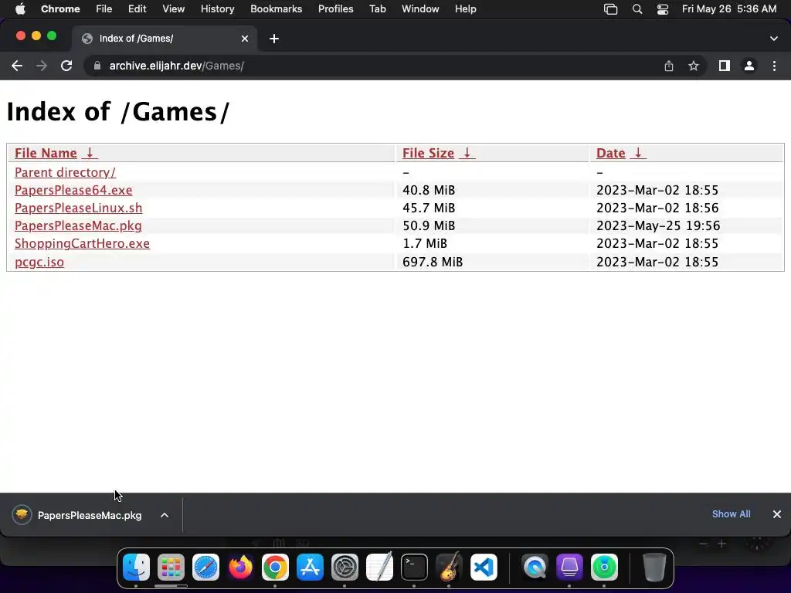Open the Apple menu
791x593 pixels.
click(20, 9)
